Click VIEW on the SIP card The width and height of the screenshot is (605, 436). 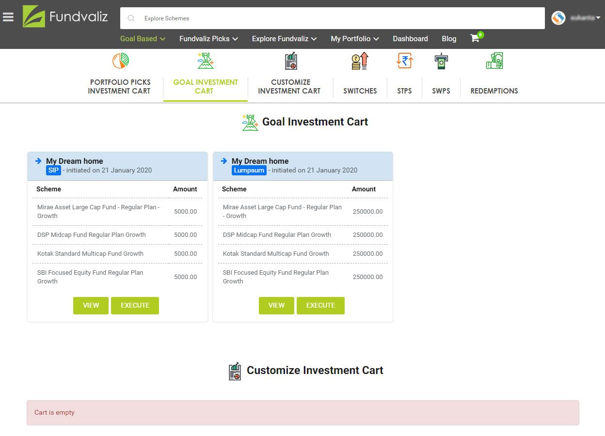[91, 306]
